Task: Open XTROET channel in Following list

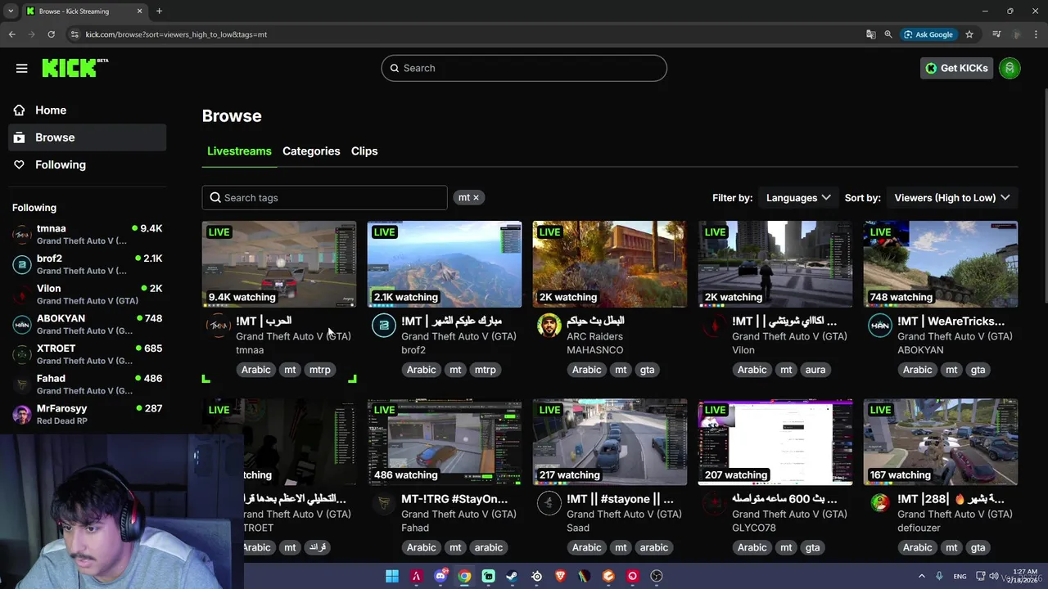Action: coord(88,354)
